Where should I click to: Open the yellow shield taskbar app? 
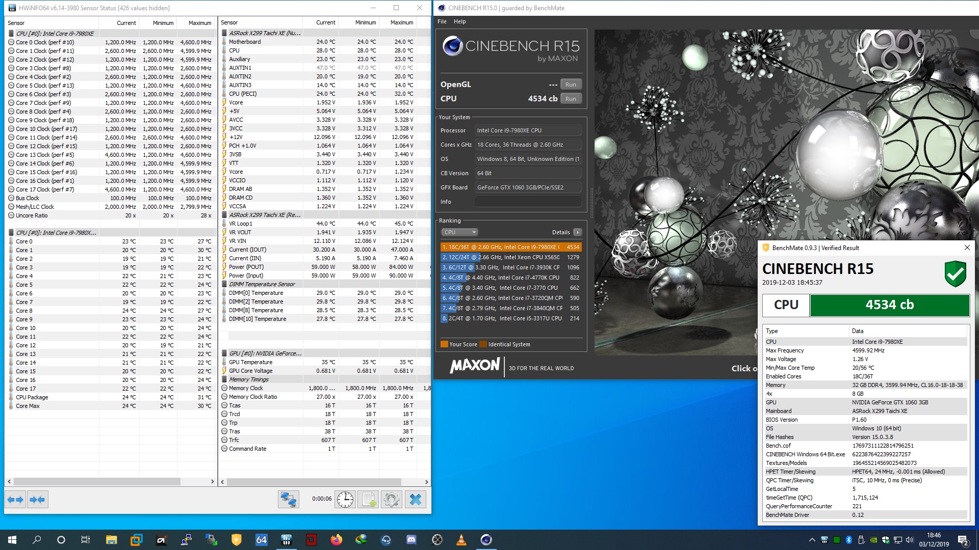[236, 540]
